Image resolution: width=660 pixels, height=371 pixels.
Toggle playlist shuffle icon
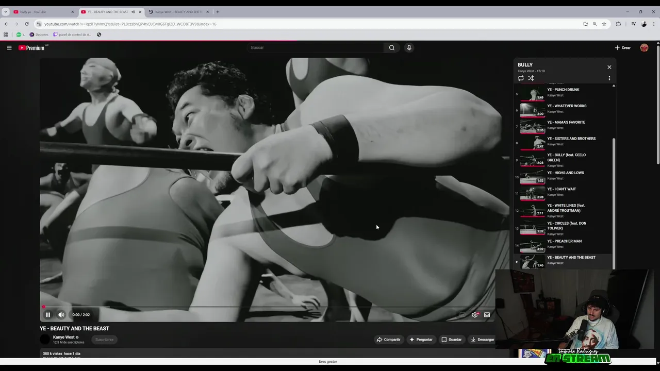tap(531, 78)
